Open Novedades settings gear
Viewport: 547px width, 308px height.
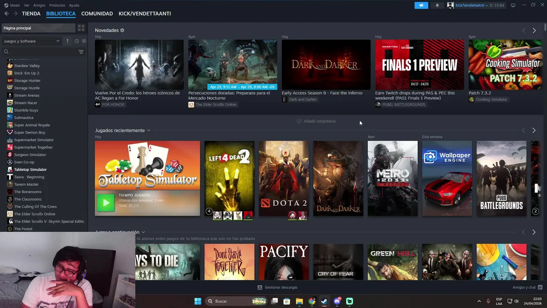pos(122,30)
